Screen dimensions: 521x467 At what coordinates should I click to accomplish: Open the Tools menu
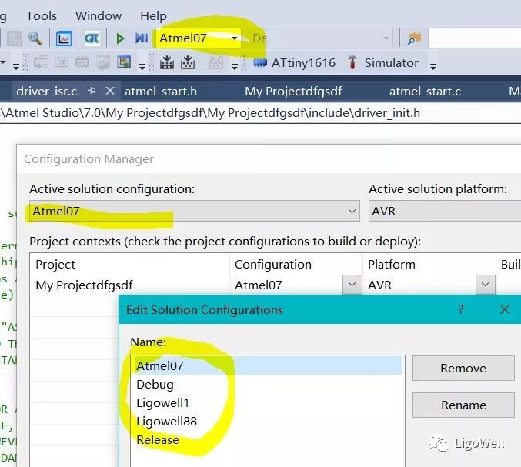tap(42, 16)
